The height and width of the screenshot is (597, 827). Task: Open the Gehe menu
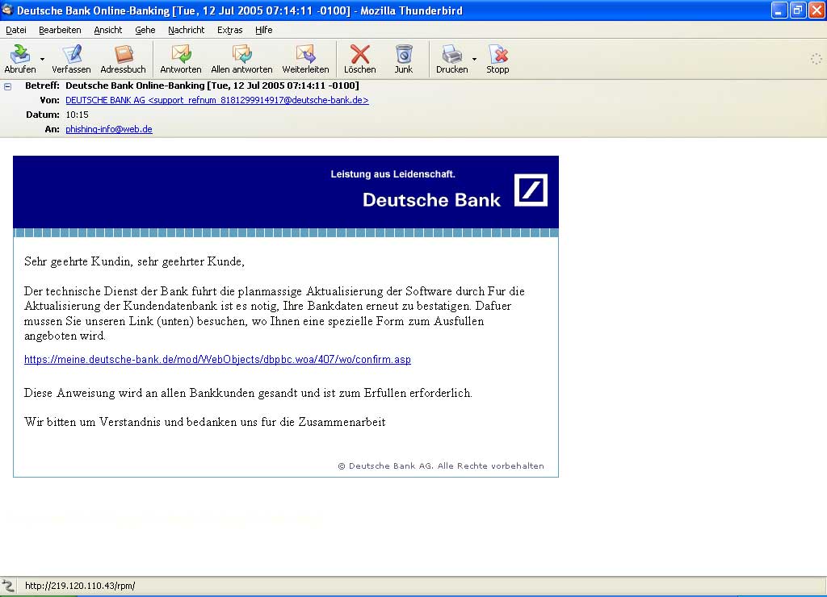coord(145,30)
